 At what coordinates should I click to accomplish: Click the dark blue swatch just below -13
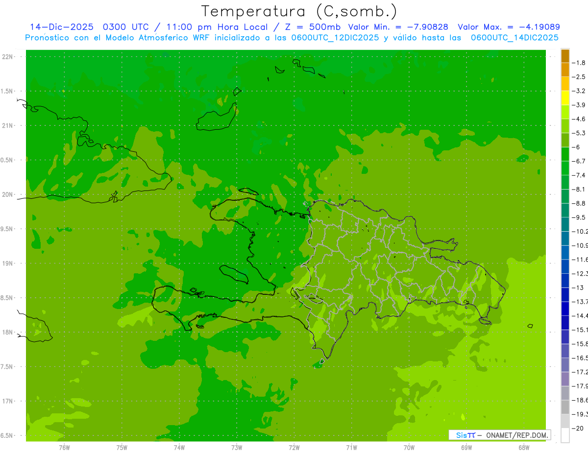coord(565,295)
